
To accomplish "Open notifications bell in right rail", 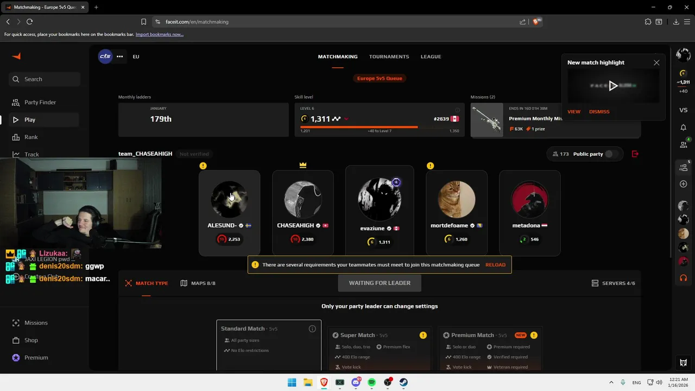I will 684,128.
